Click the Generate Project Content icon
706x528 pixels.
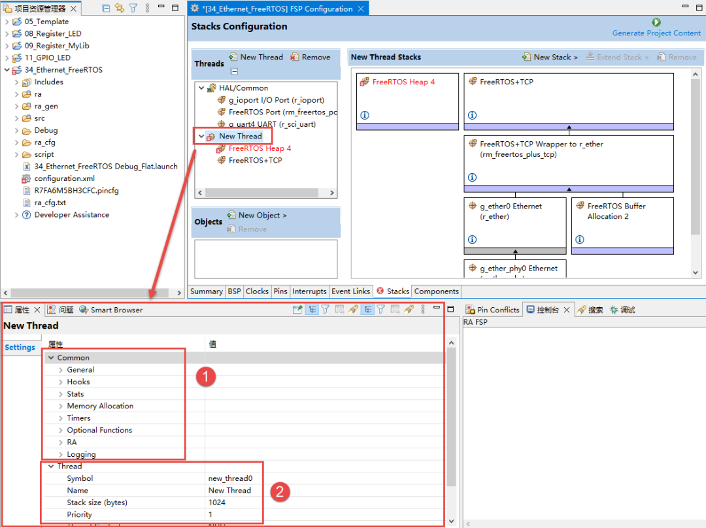[x=656, y=22]
